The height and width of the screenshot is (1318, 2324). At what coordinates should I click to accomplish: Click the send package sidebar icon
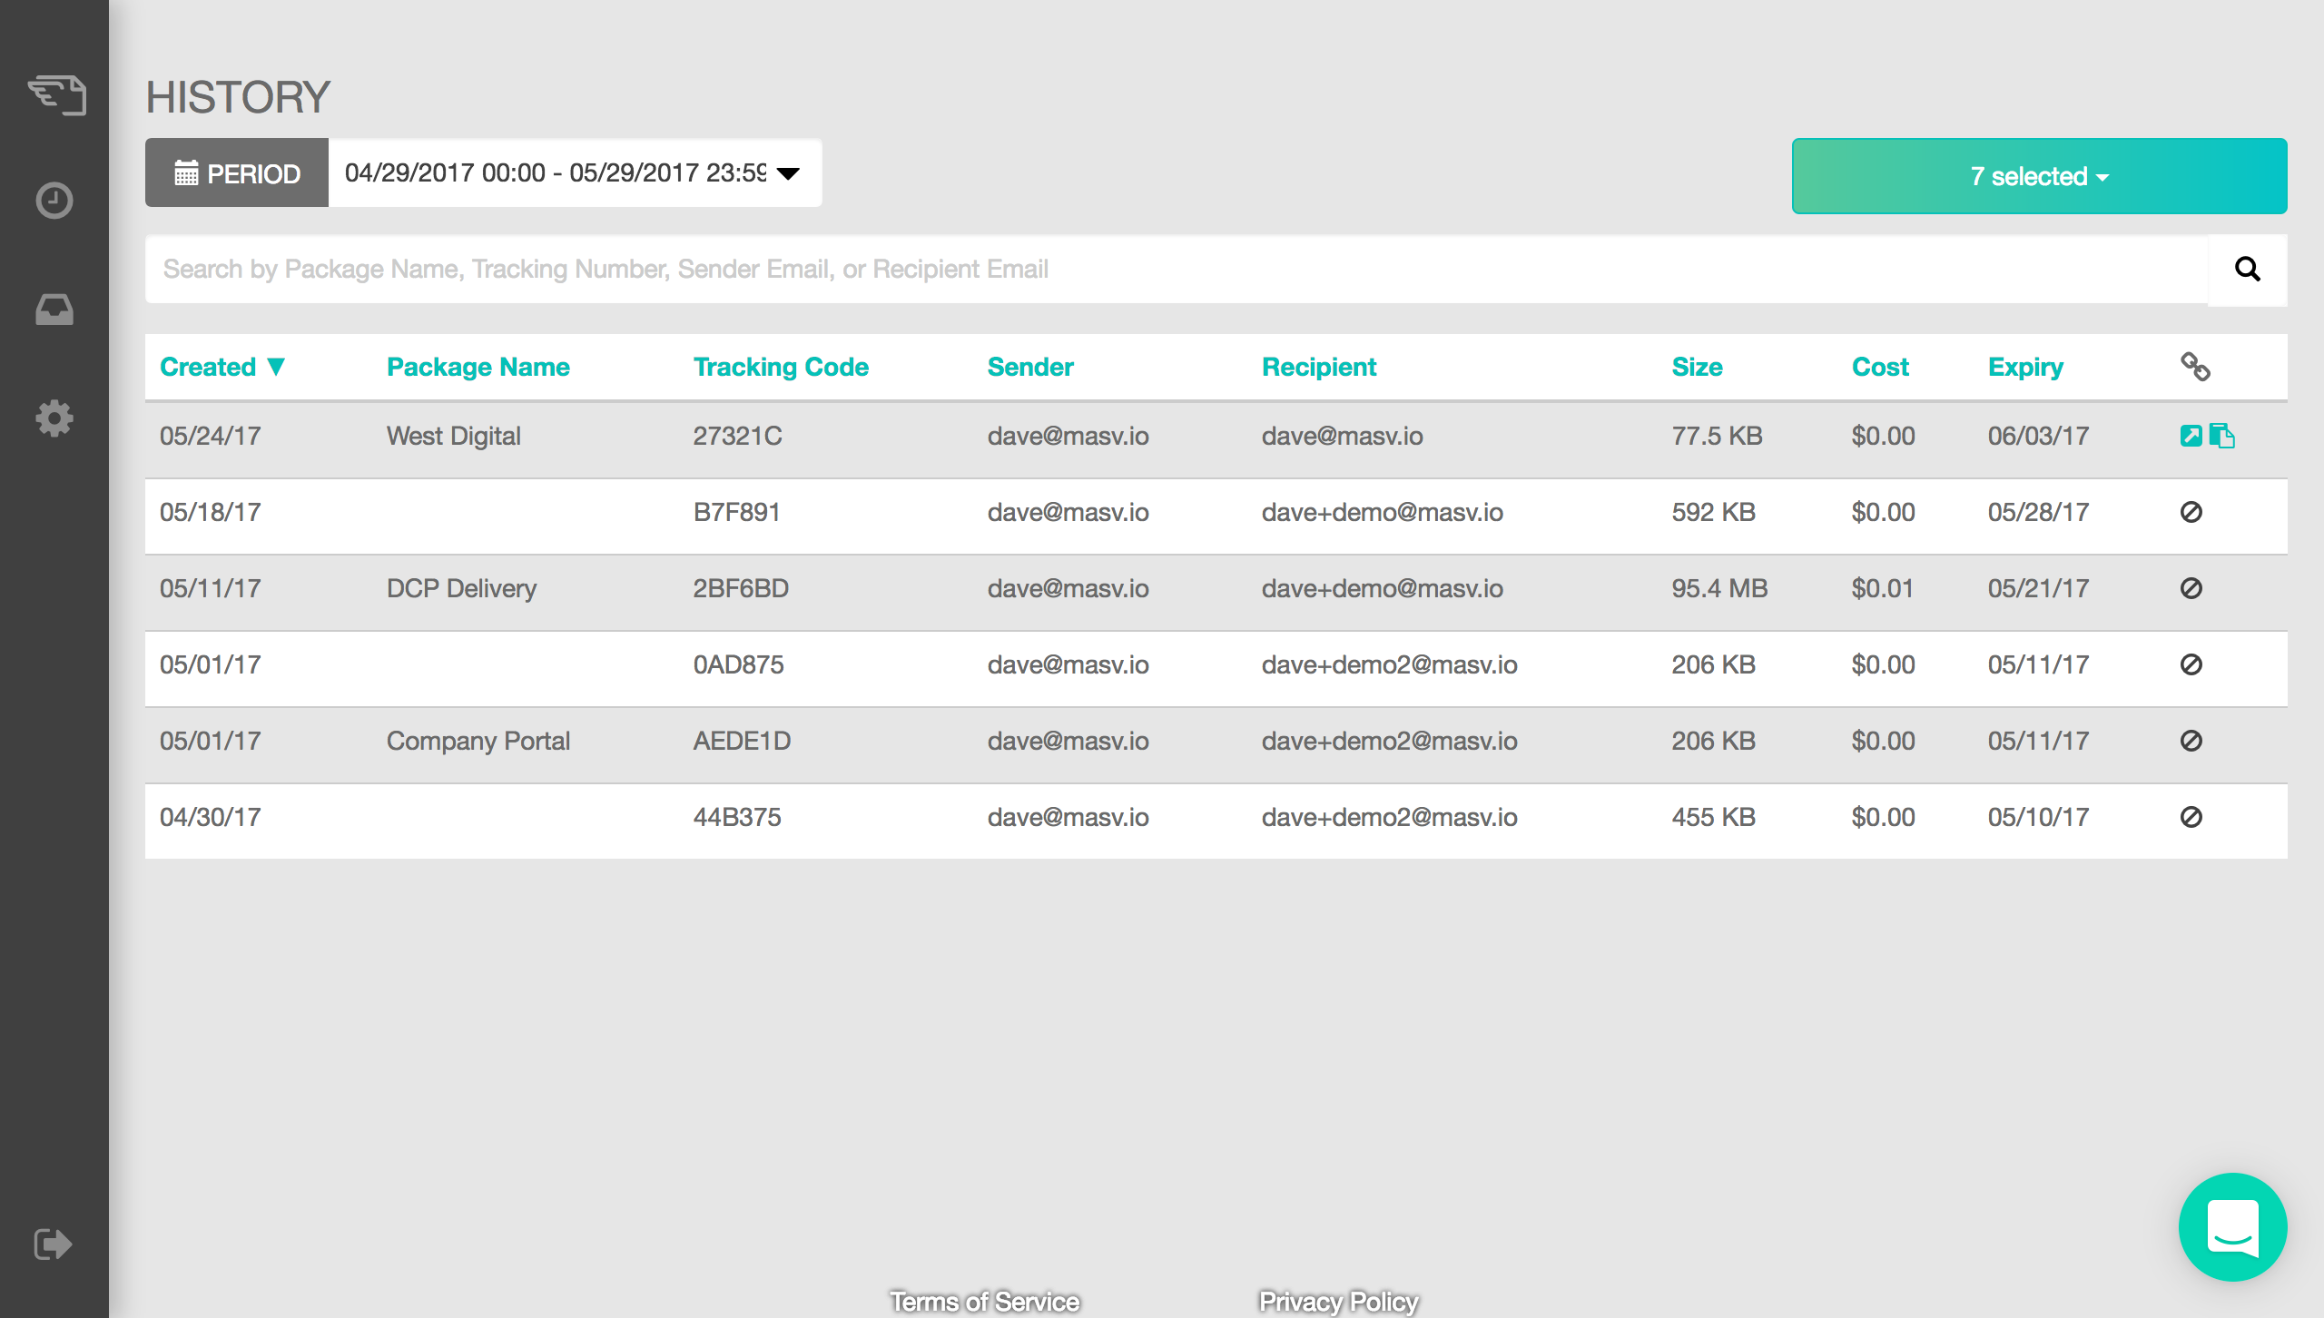[x=56, y=95]
